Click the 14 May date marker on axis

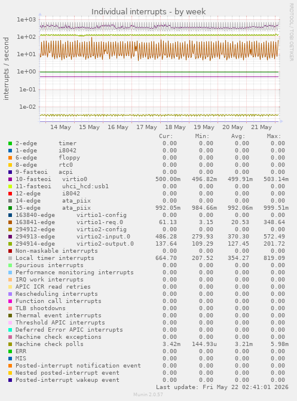pos(60,127)
